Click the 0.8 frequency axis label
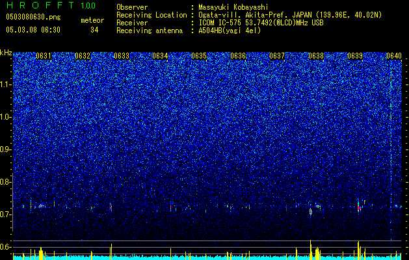This screenshot has width=409, height=260. coord(5,182)
